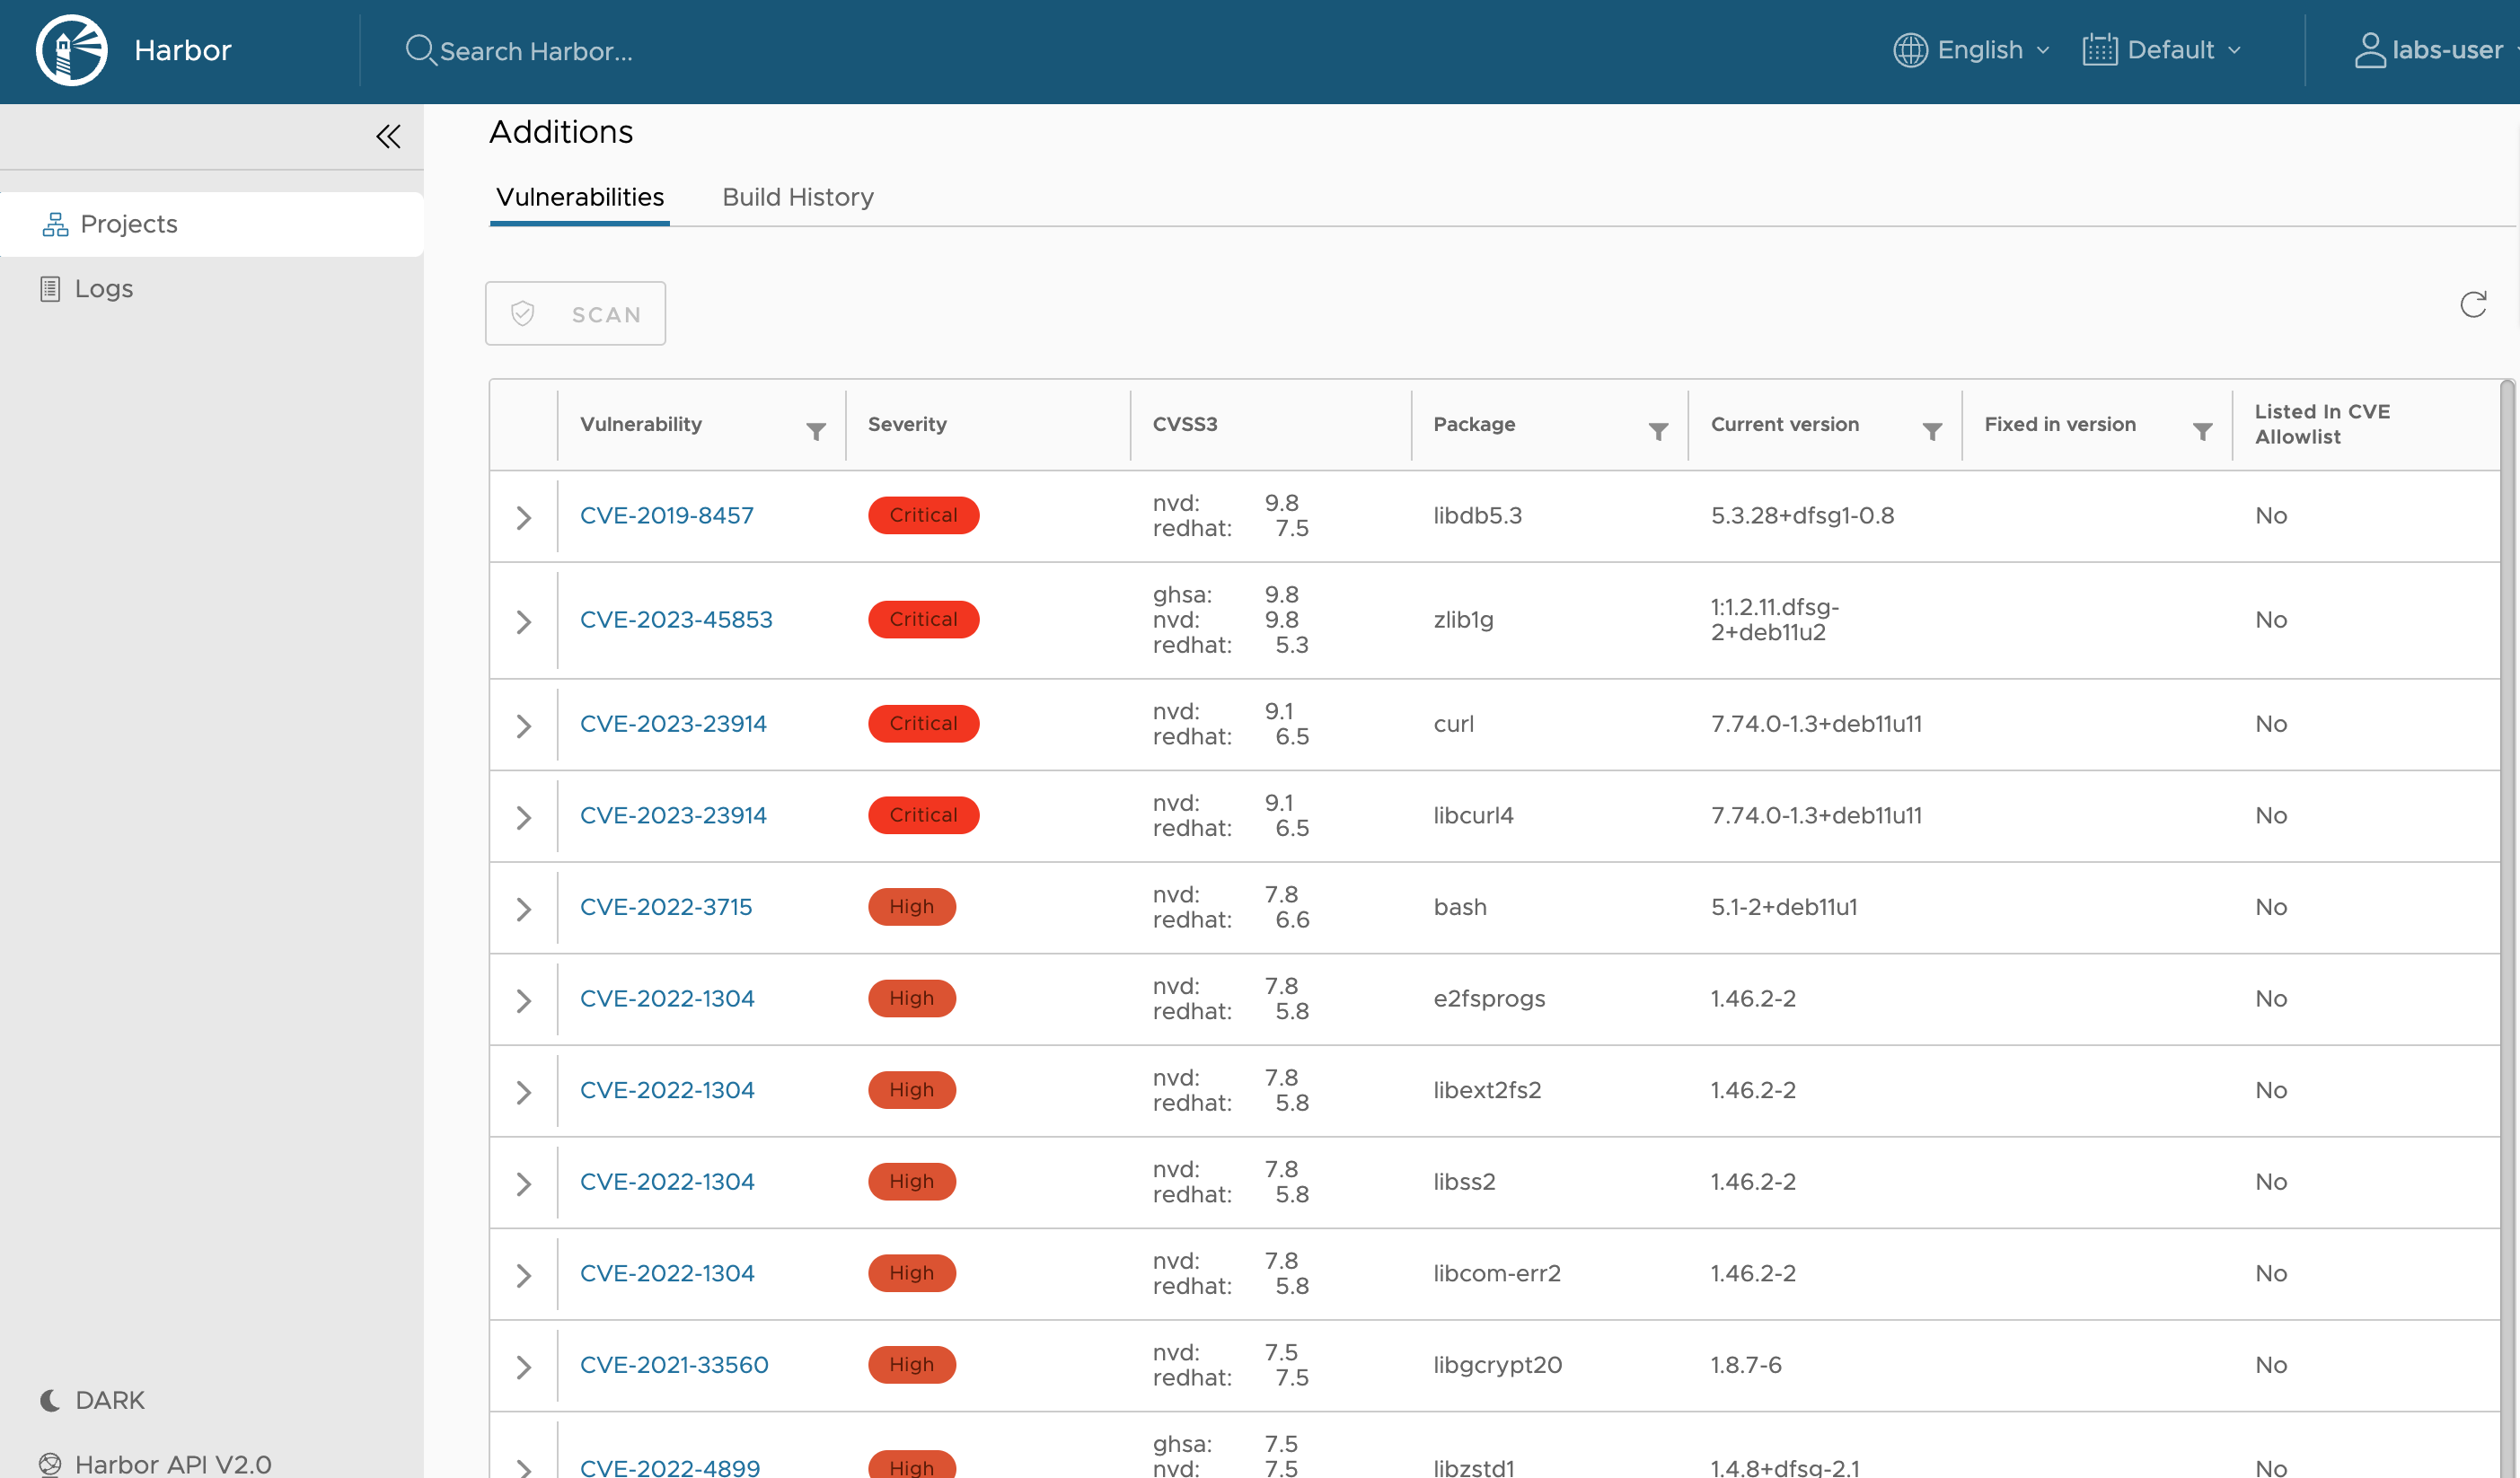Expand the CVE-2019-8457 row details

(523, 517)
